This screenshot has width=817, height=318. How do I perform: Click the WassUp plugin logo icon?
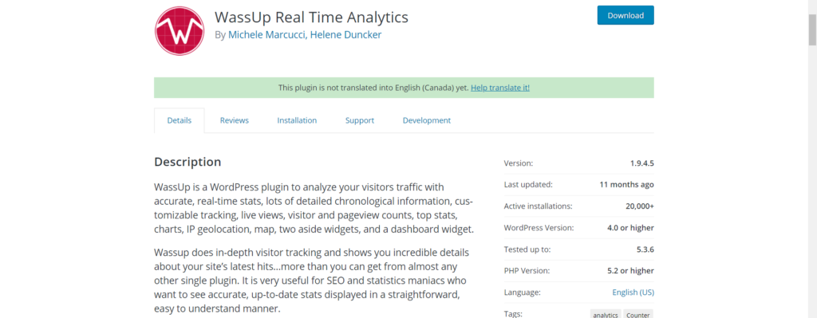pyautogui.click(x=180, y=31)
